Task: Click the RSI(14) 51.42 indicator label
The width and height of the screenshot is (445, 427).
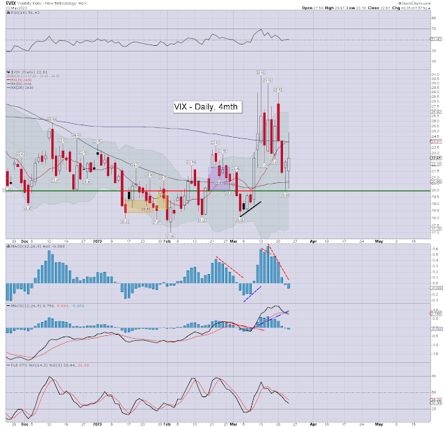Action: (25, 13)
